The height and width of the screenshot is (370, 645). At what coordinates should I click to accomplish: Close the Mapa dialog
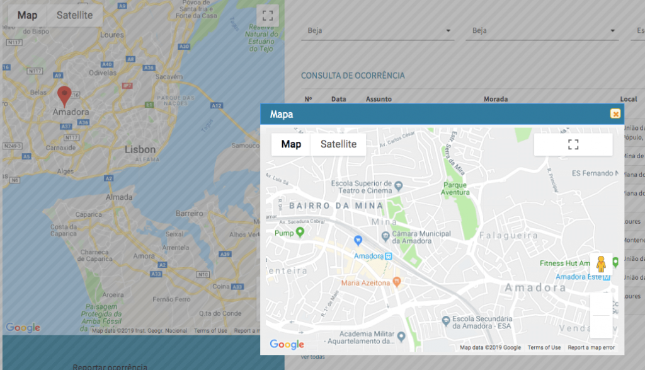tap(615, 114)
